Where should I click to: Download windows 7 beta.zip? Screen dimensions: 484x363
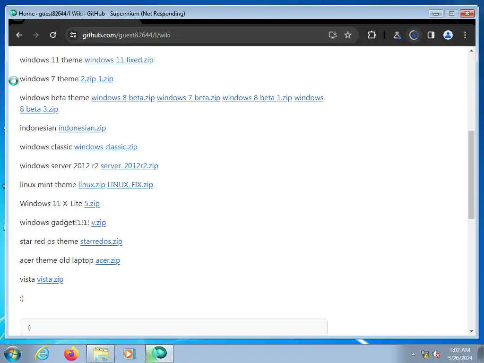tap(189, 98)
